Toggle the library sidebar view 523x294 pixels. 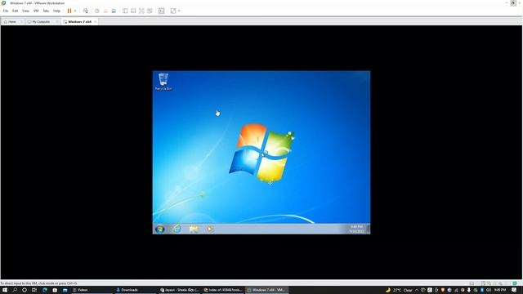(x=125, y=11)
